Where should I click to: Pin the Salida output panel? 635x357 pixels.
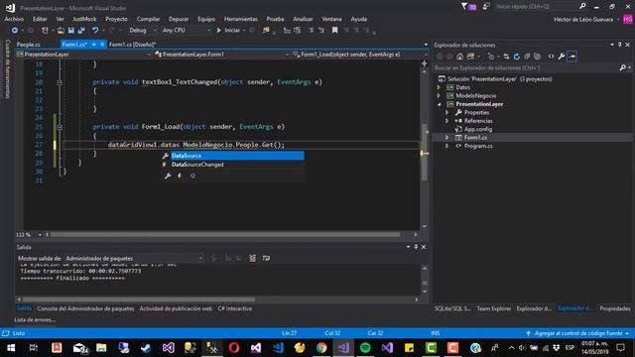[x=416, y=247]
